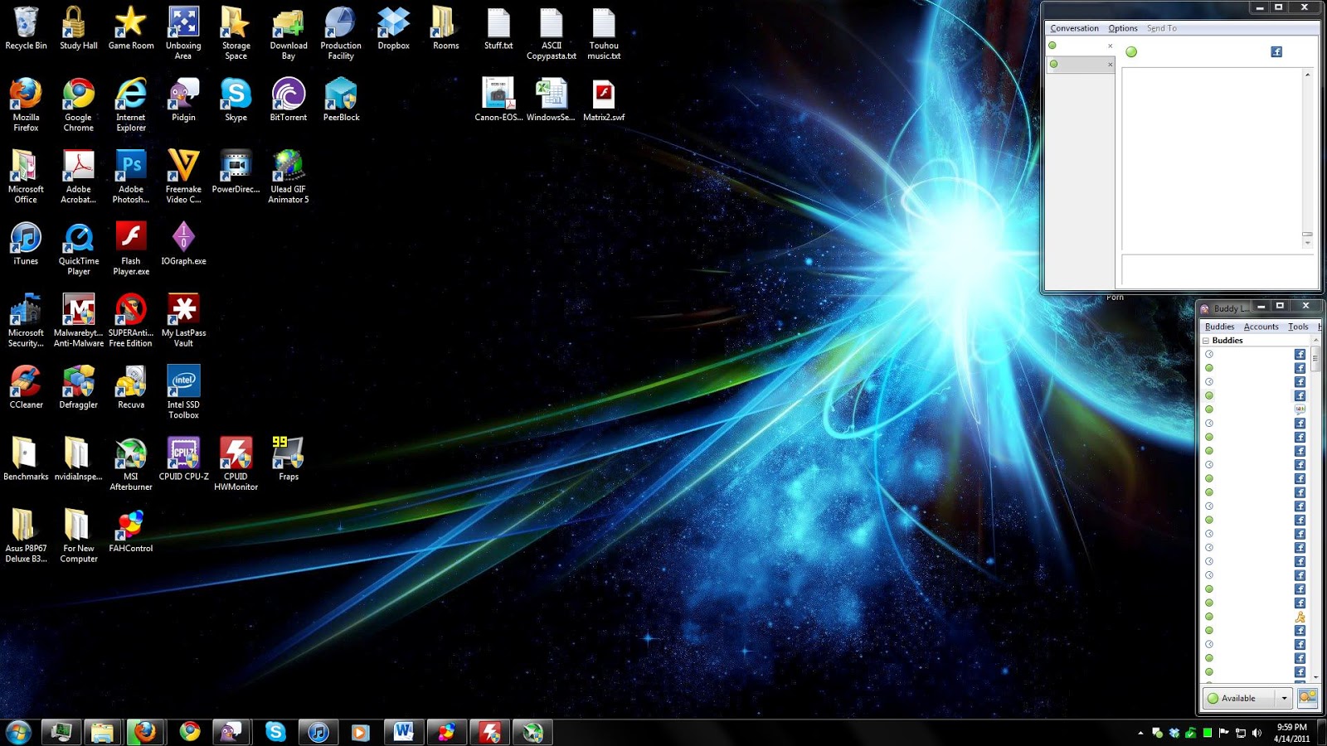Click the My LastPass Vault icon
The height and width of the screenshot is (746, 1327).
[183, 321]
